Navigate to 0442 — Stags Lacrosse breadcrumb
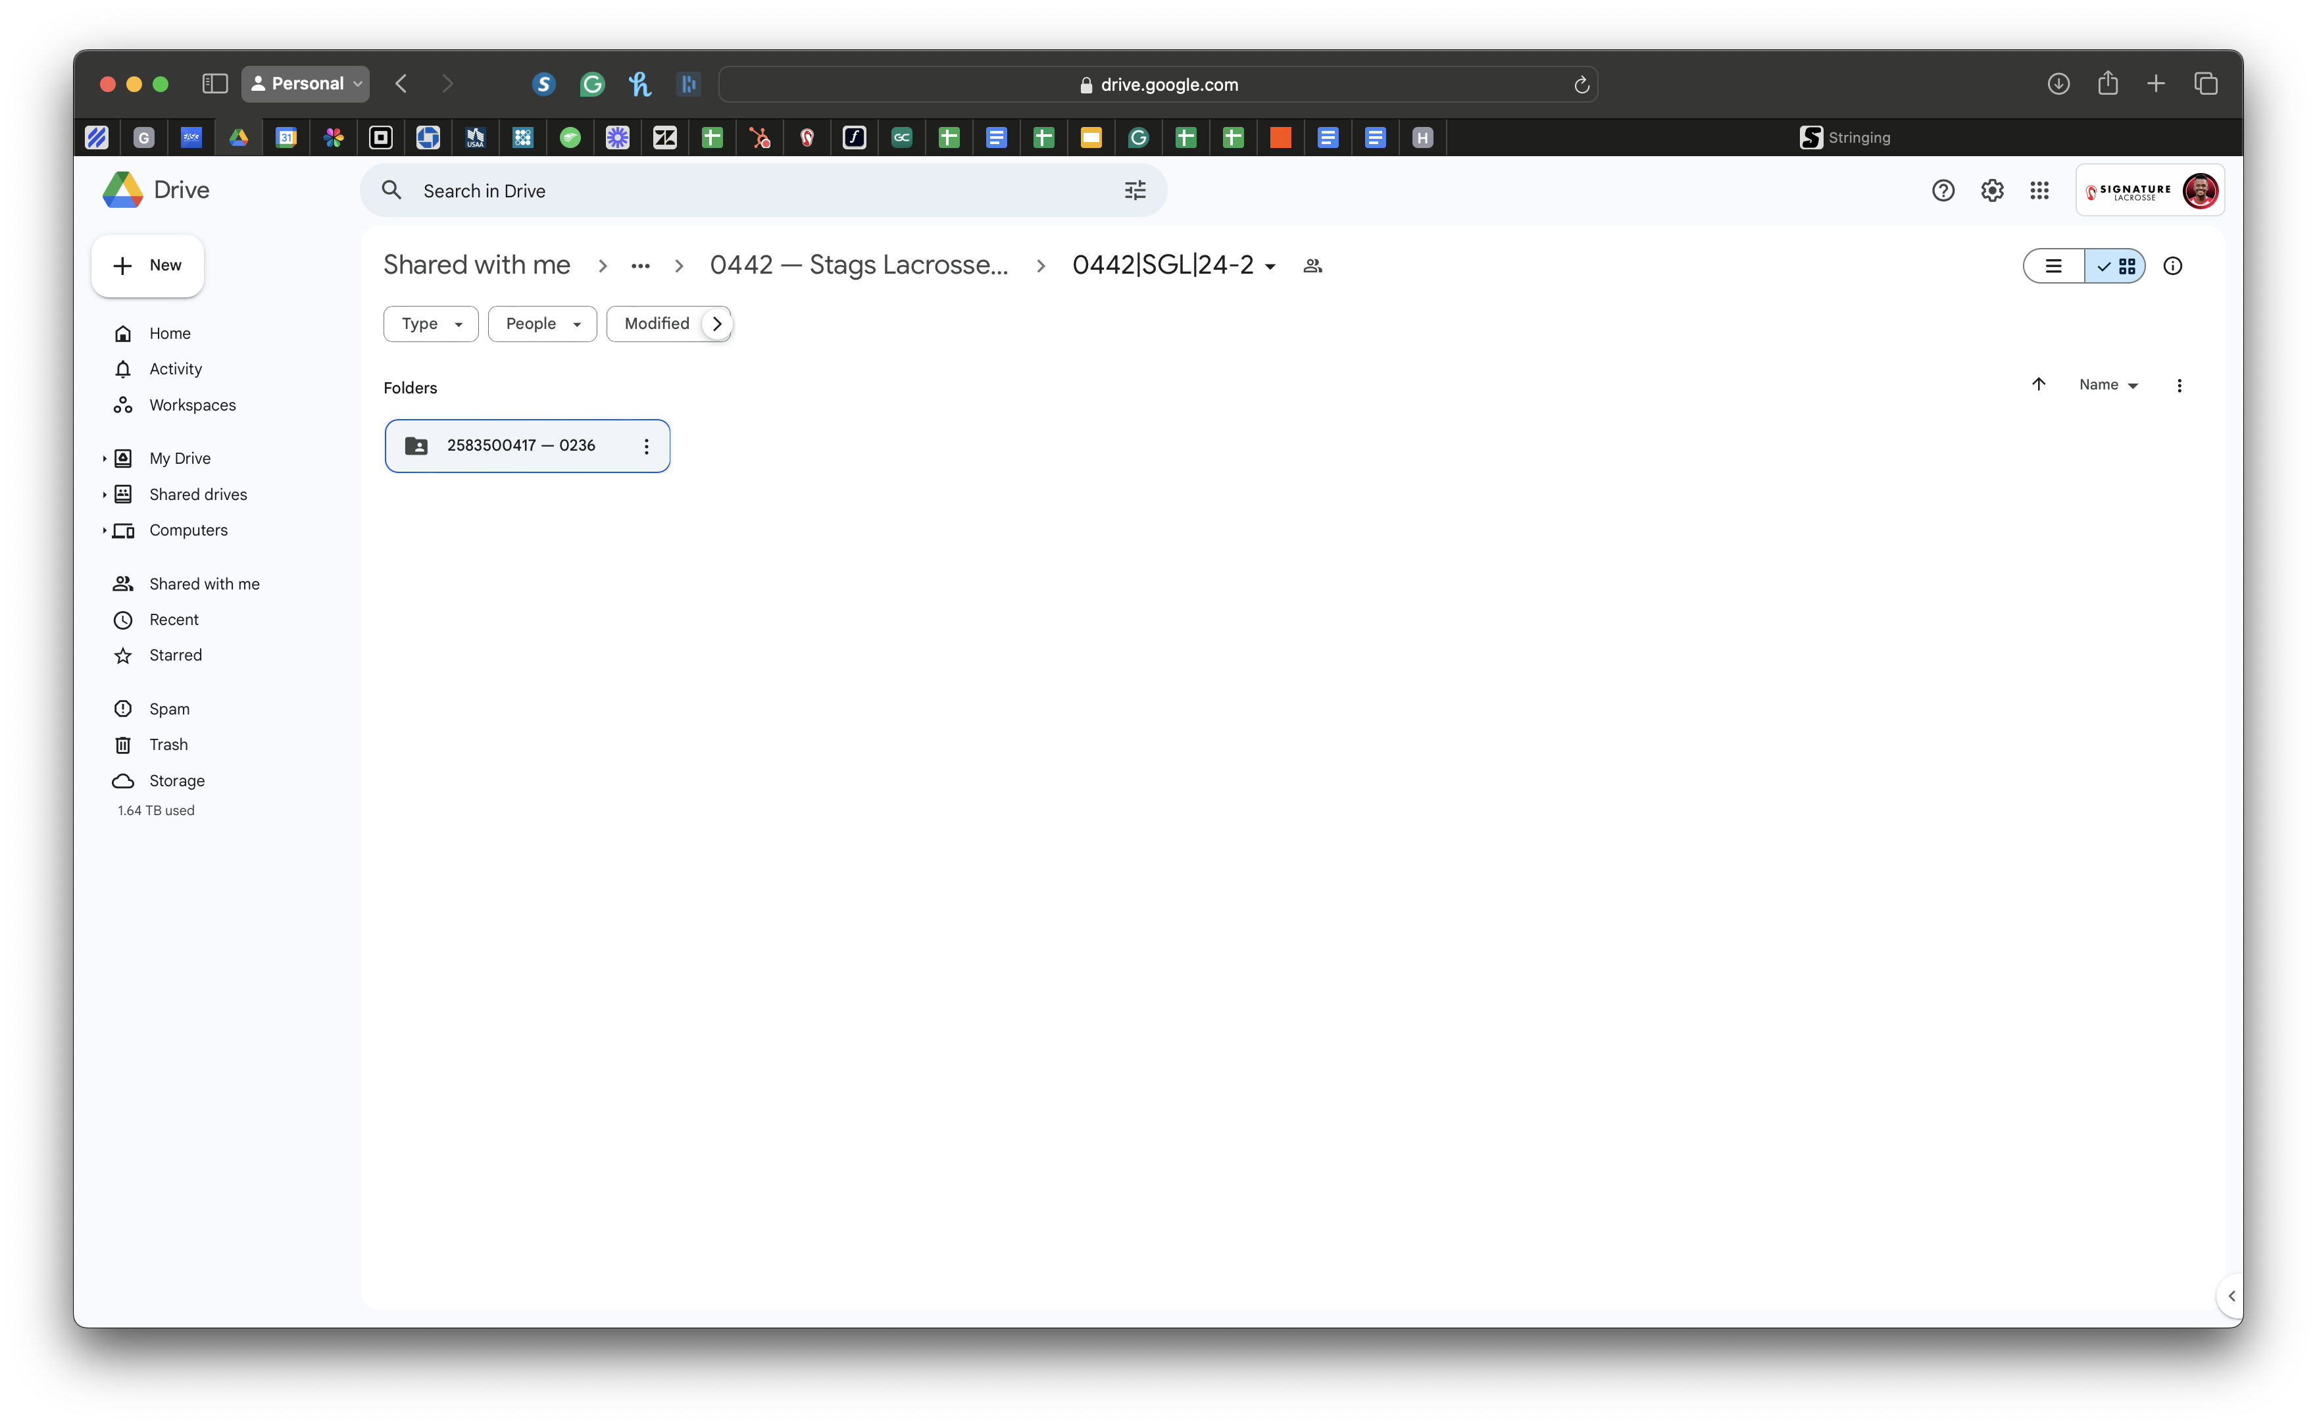The height and width of the screenshot is (1425, 2317). [857, 266]
